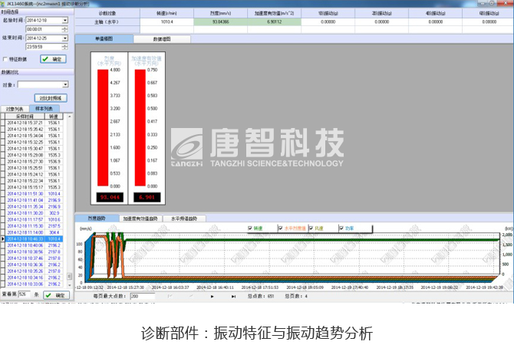Go to first page of trend chart
514x345 pixels.
pos(170,296)
